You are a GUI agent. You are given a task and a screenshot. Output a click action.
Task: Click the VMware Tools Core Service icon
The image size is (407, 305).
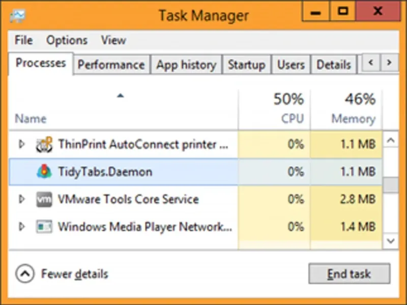click(44, 199)
